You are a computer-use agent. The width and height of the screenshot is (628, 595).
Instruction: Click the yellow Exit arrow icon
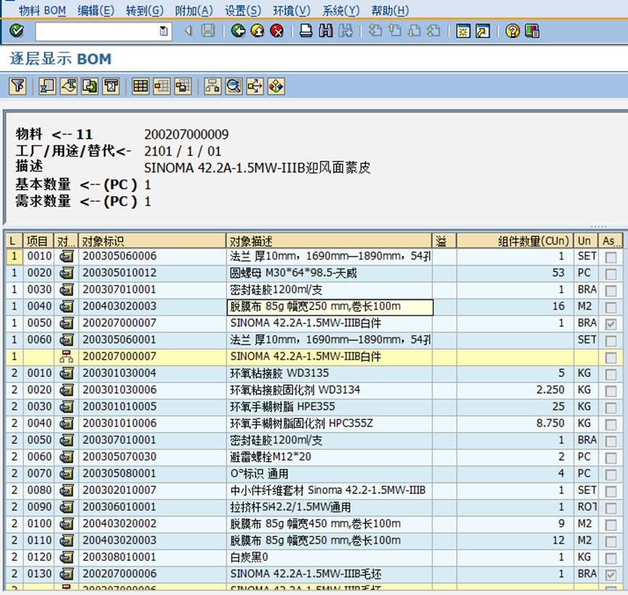tap(258, 31)
